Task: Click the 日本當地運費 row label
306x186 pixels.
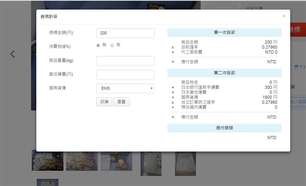Action: coord(193,92)
